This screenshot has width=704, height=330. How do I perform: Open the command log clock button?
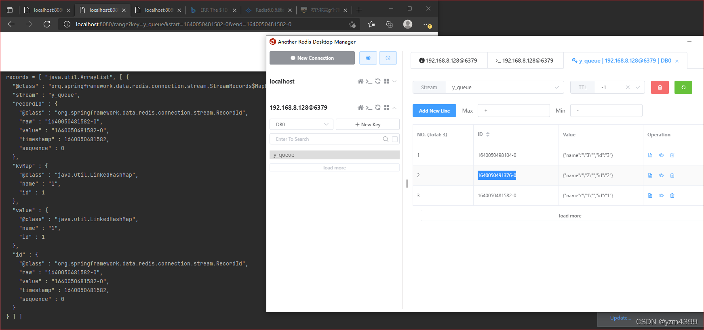tap(388, 58)
